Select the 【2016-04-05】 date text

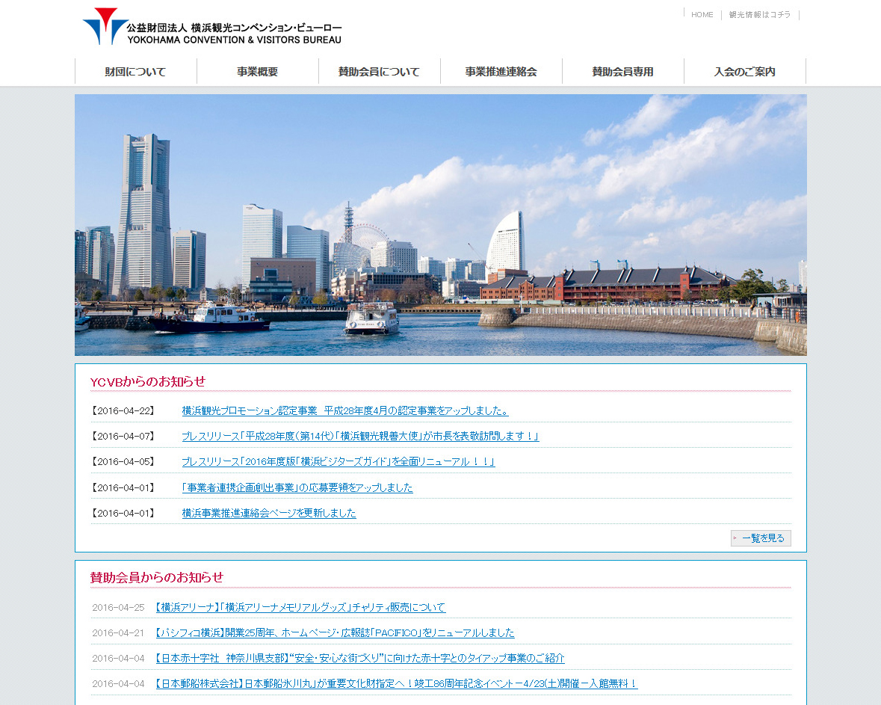click(x=123, y=461)
